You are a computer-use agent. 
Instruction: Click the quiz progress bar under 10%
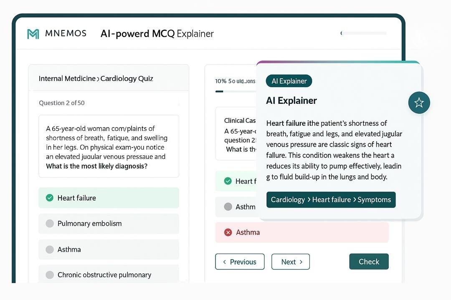pos(235,91)
